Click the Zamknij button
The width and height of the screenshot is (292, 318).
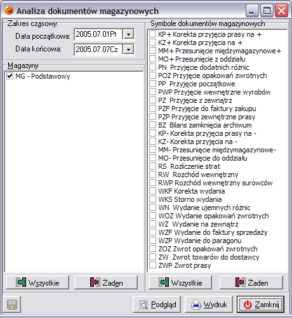click(x=260, y=305)
